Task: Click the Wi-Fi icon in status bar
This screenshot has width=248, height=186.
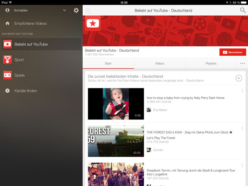Action: click(x=10, y=2)
